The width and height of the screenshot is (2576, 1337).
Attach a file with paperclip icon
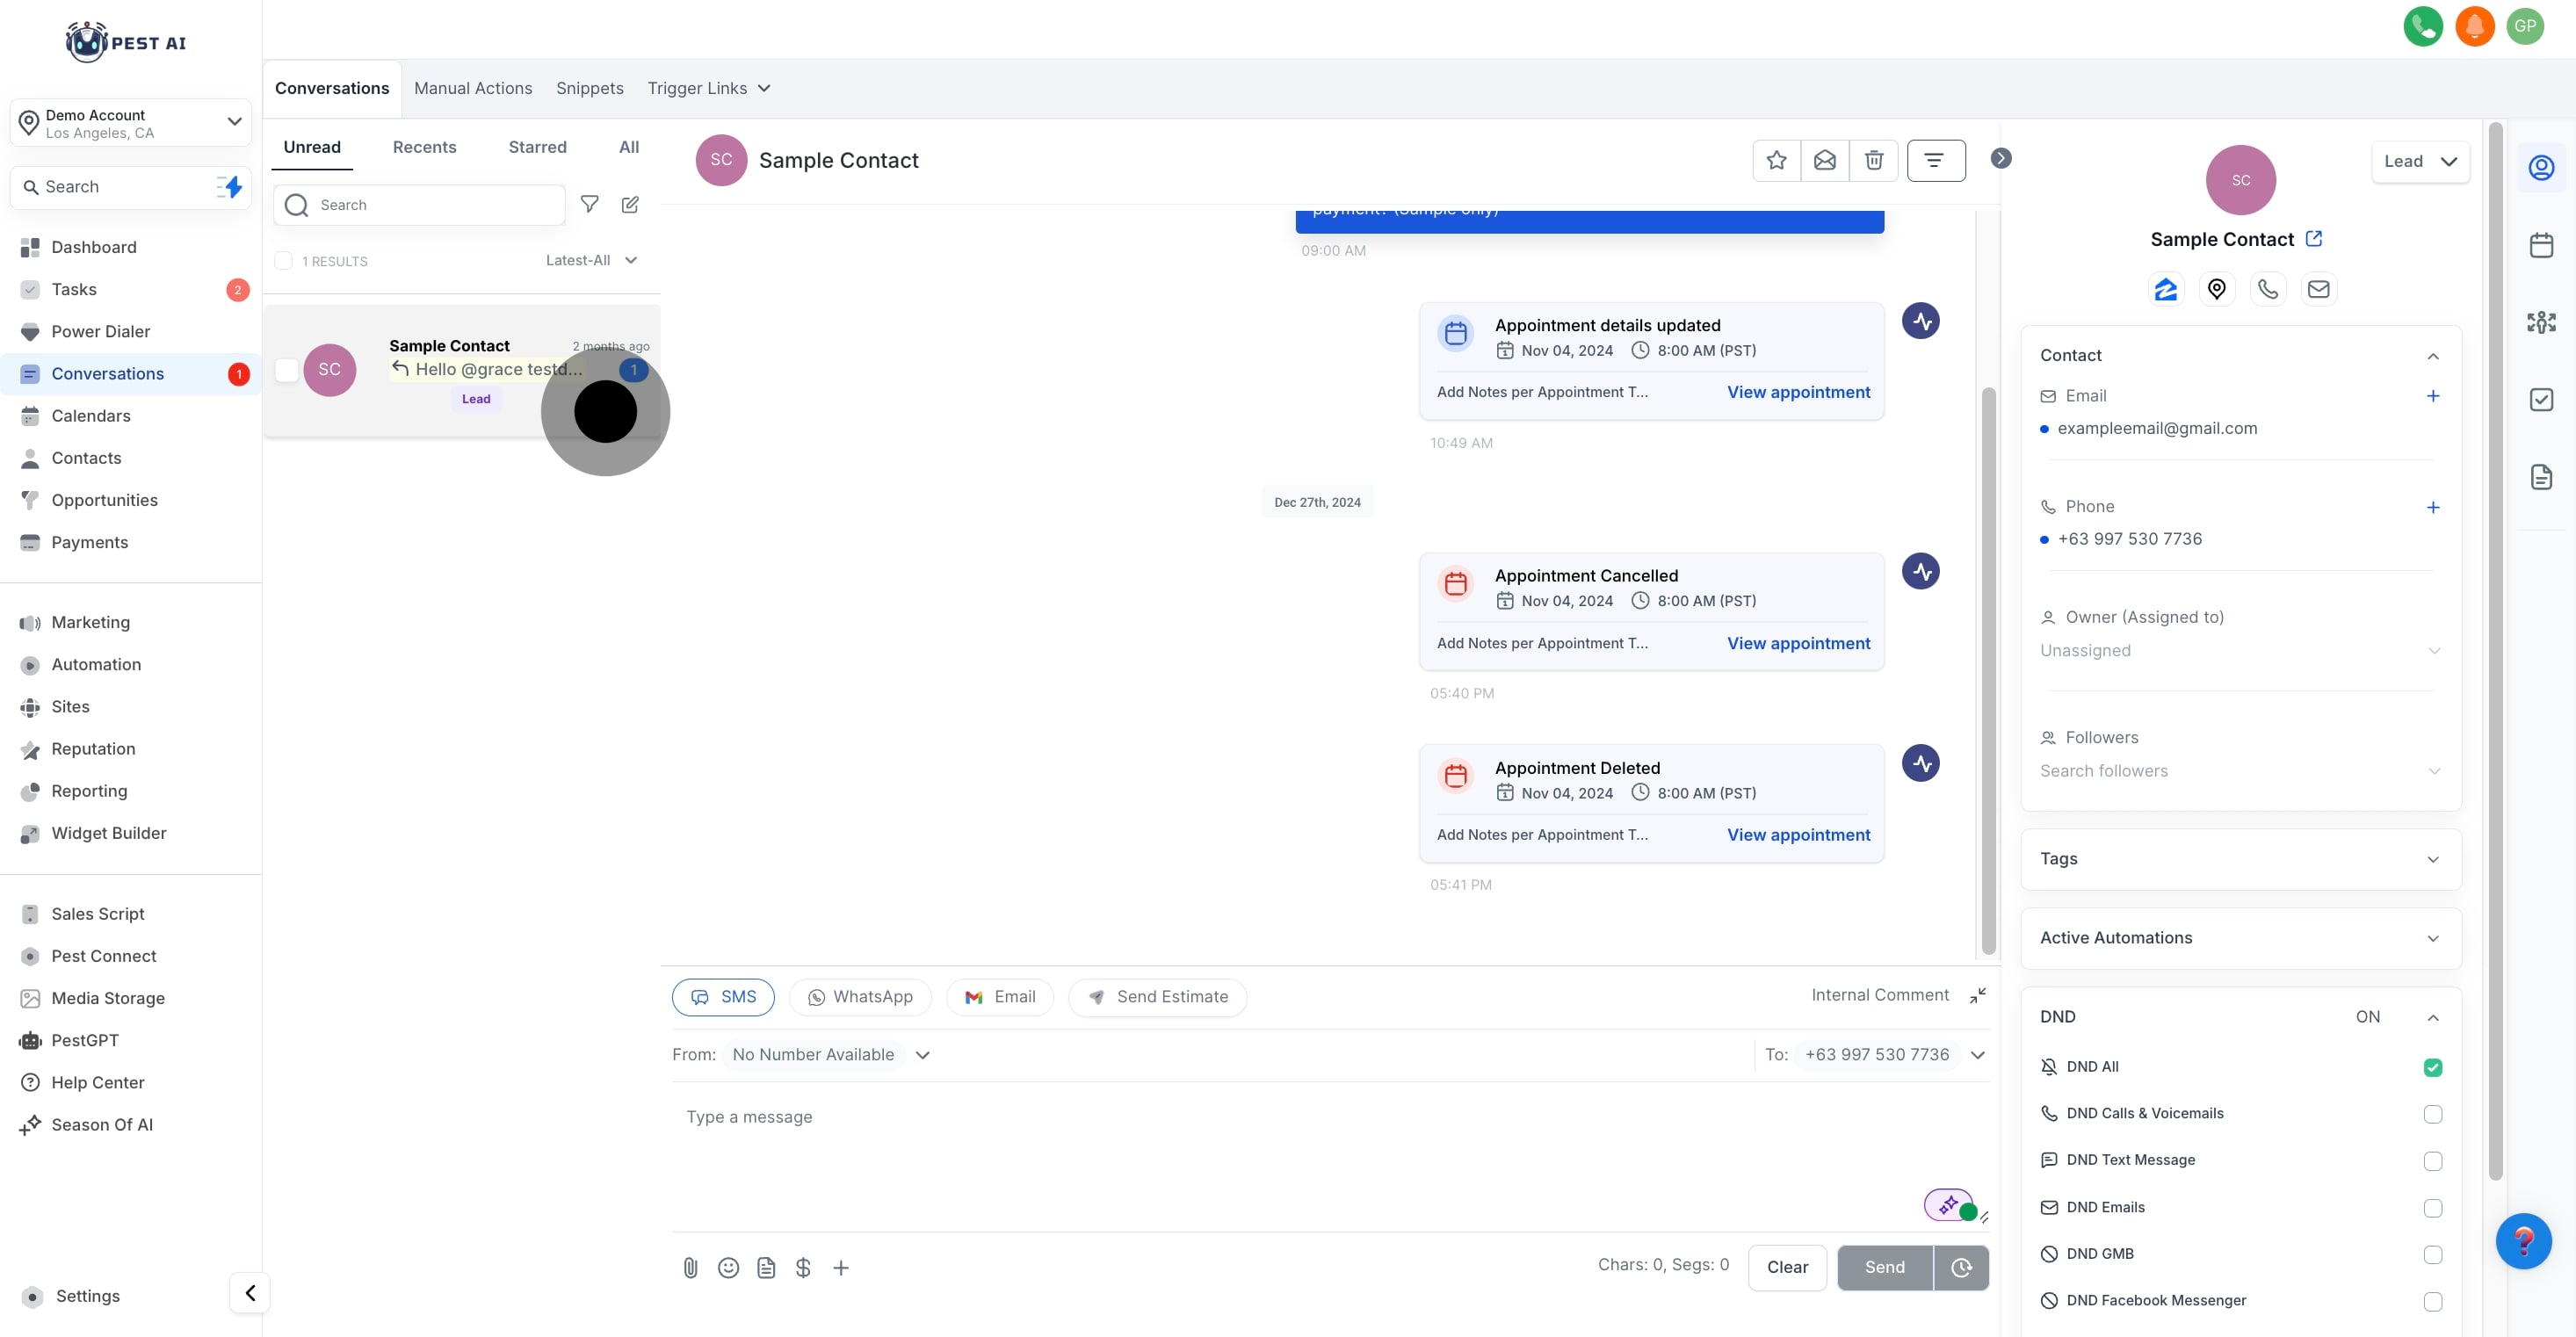point(690,1268)
